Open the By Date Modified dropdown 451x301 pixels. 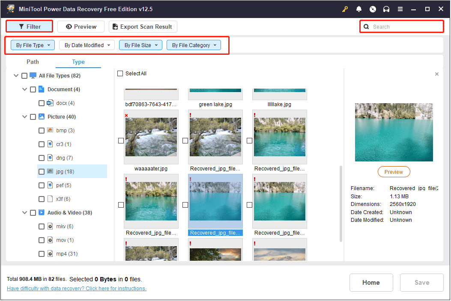[87, 45]
